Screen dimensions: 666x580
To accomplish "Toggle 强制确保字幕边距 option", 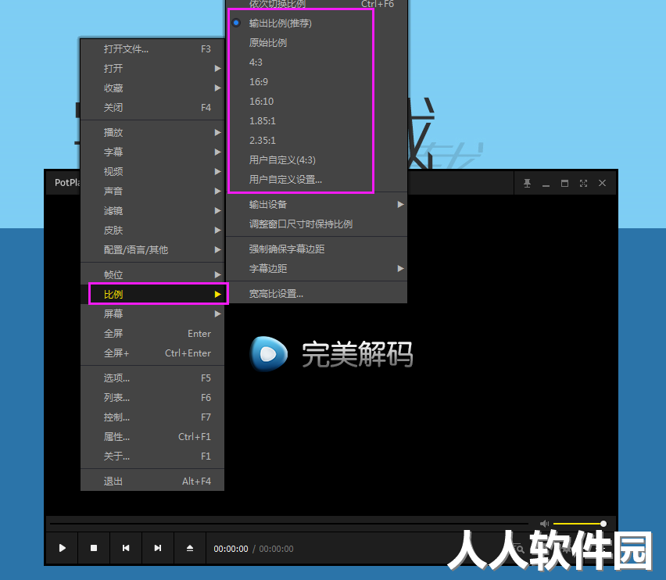I will (317, 249).
